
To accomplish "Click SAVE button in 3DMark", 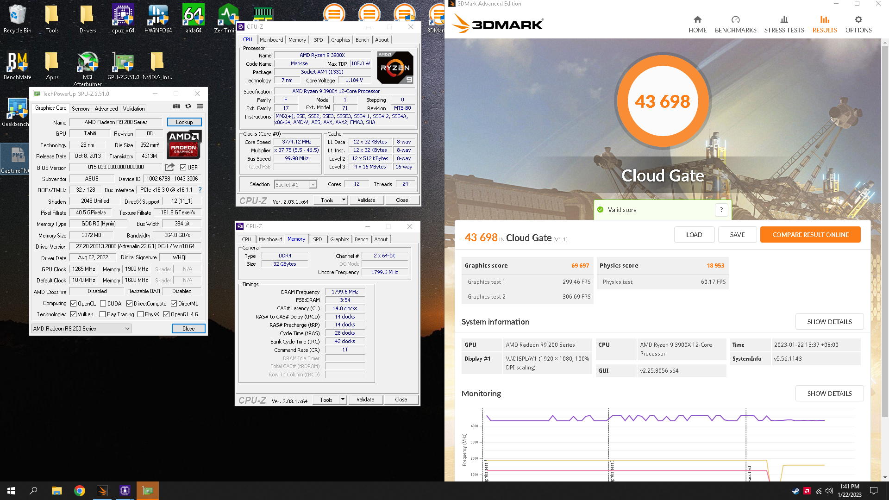I will (737, 235).
